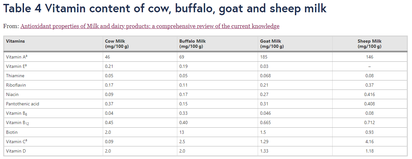The image size is (412, 159).
Task: Click the Sheep Milk column header
Action: point(369,44)
